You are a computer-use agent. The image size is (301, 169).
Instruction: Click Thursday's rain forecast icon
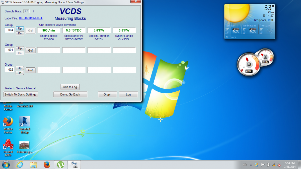point(270,31)
